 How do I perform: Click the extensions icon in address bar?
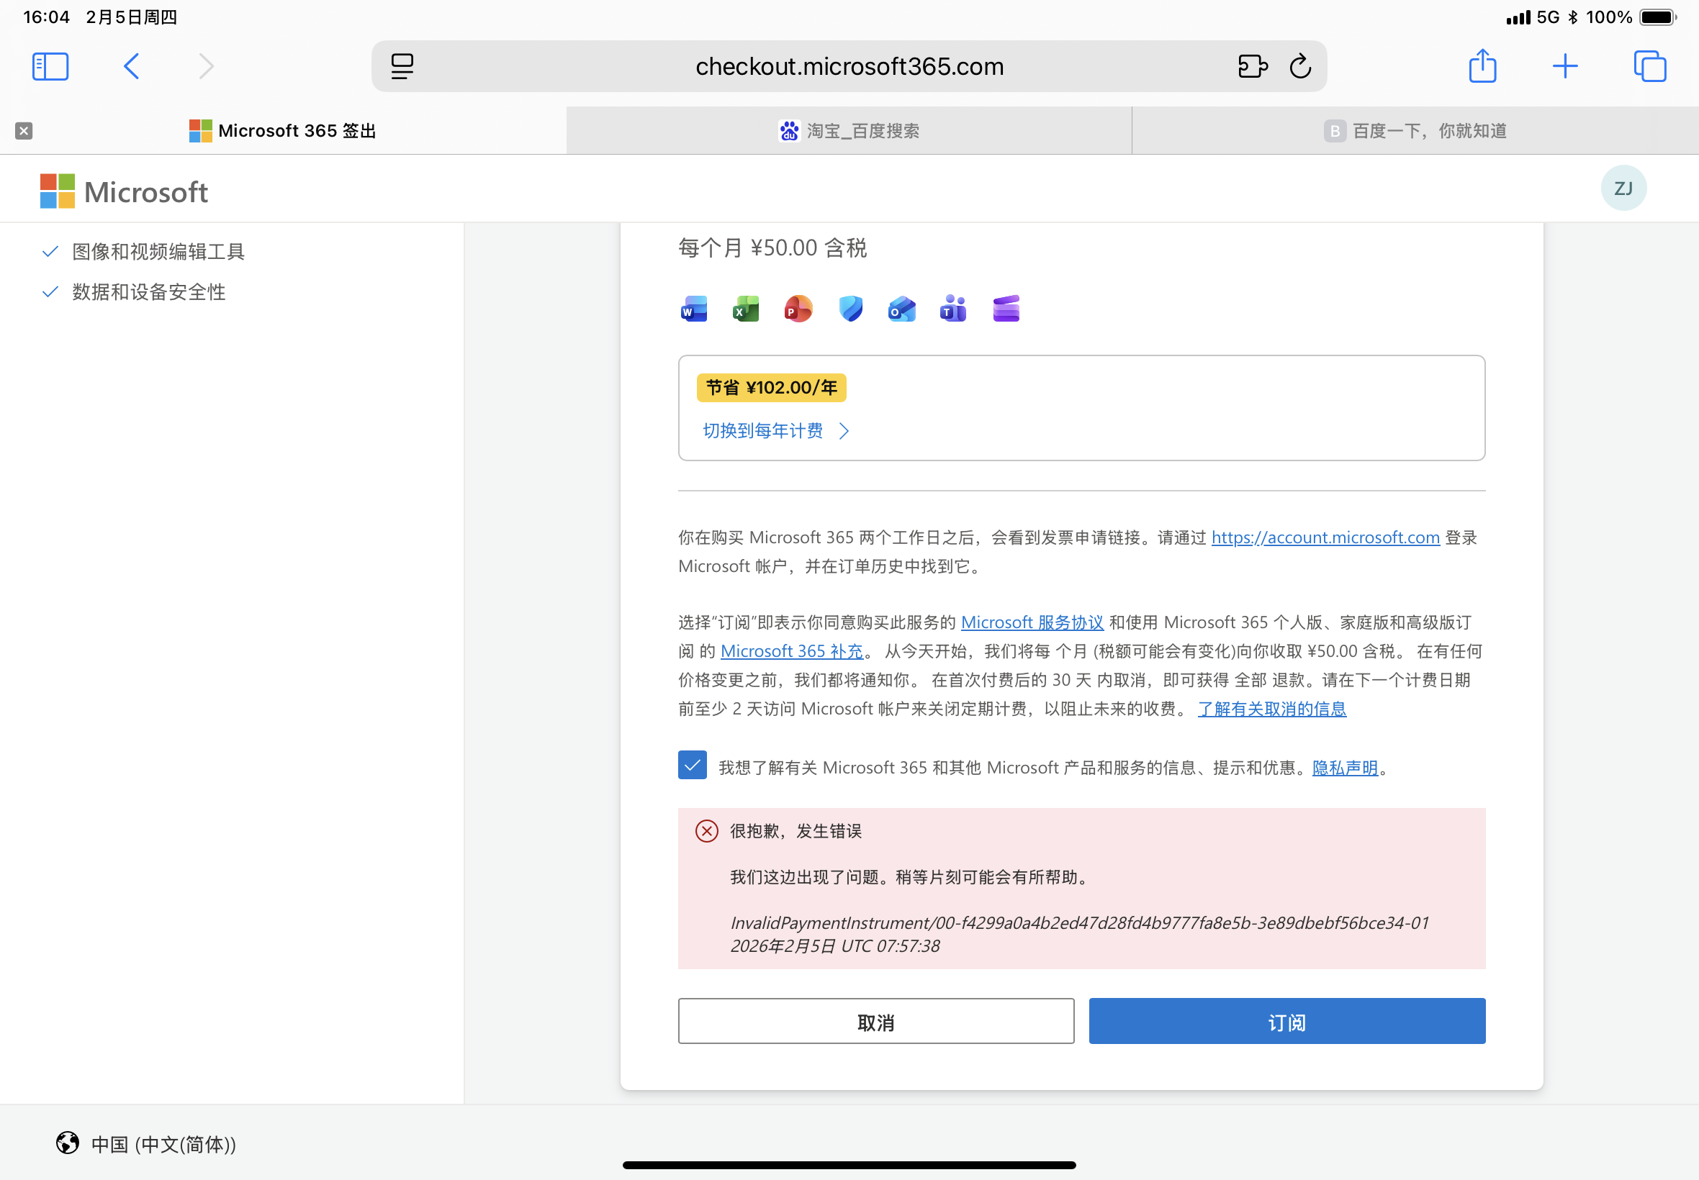[x=1251, y=66]
